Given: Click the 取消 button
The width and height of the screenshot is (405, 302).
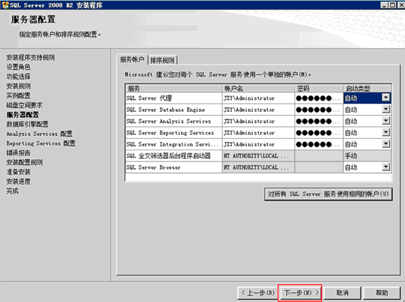Looking at the screenshot, I should tap(342, 293).
